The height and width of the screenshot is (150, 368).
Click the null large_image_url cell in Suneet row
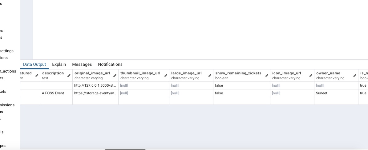coord(191,93)
